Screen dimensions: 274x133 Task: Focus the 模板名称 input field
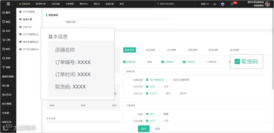pos(127,22)
